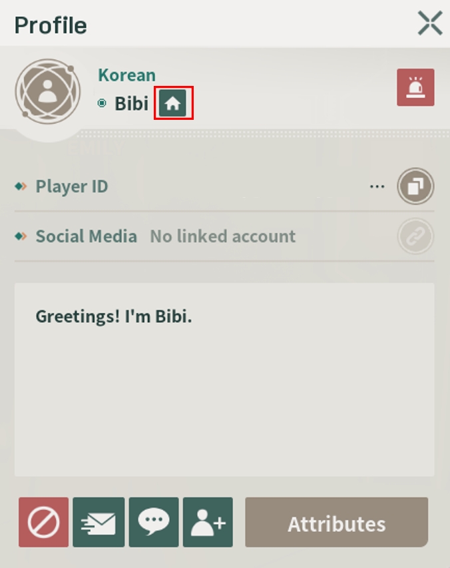Click the home icon next to Bibi
This screenshot has width=450, height=568.
click(173, 103)
